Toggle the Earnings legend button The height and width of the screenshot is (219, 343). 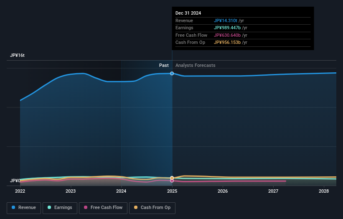coord(60,208)
